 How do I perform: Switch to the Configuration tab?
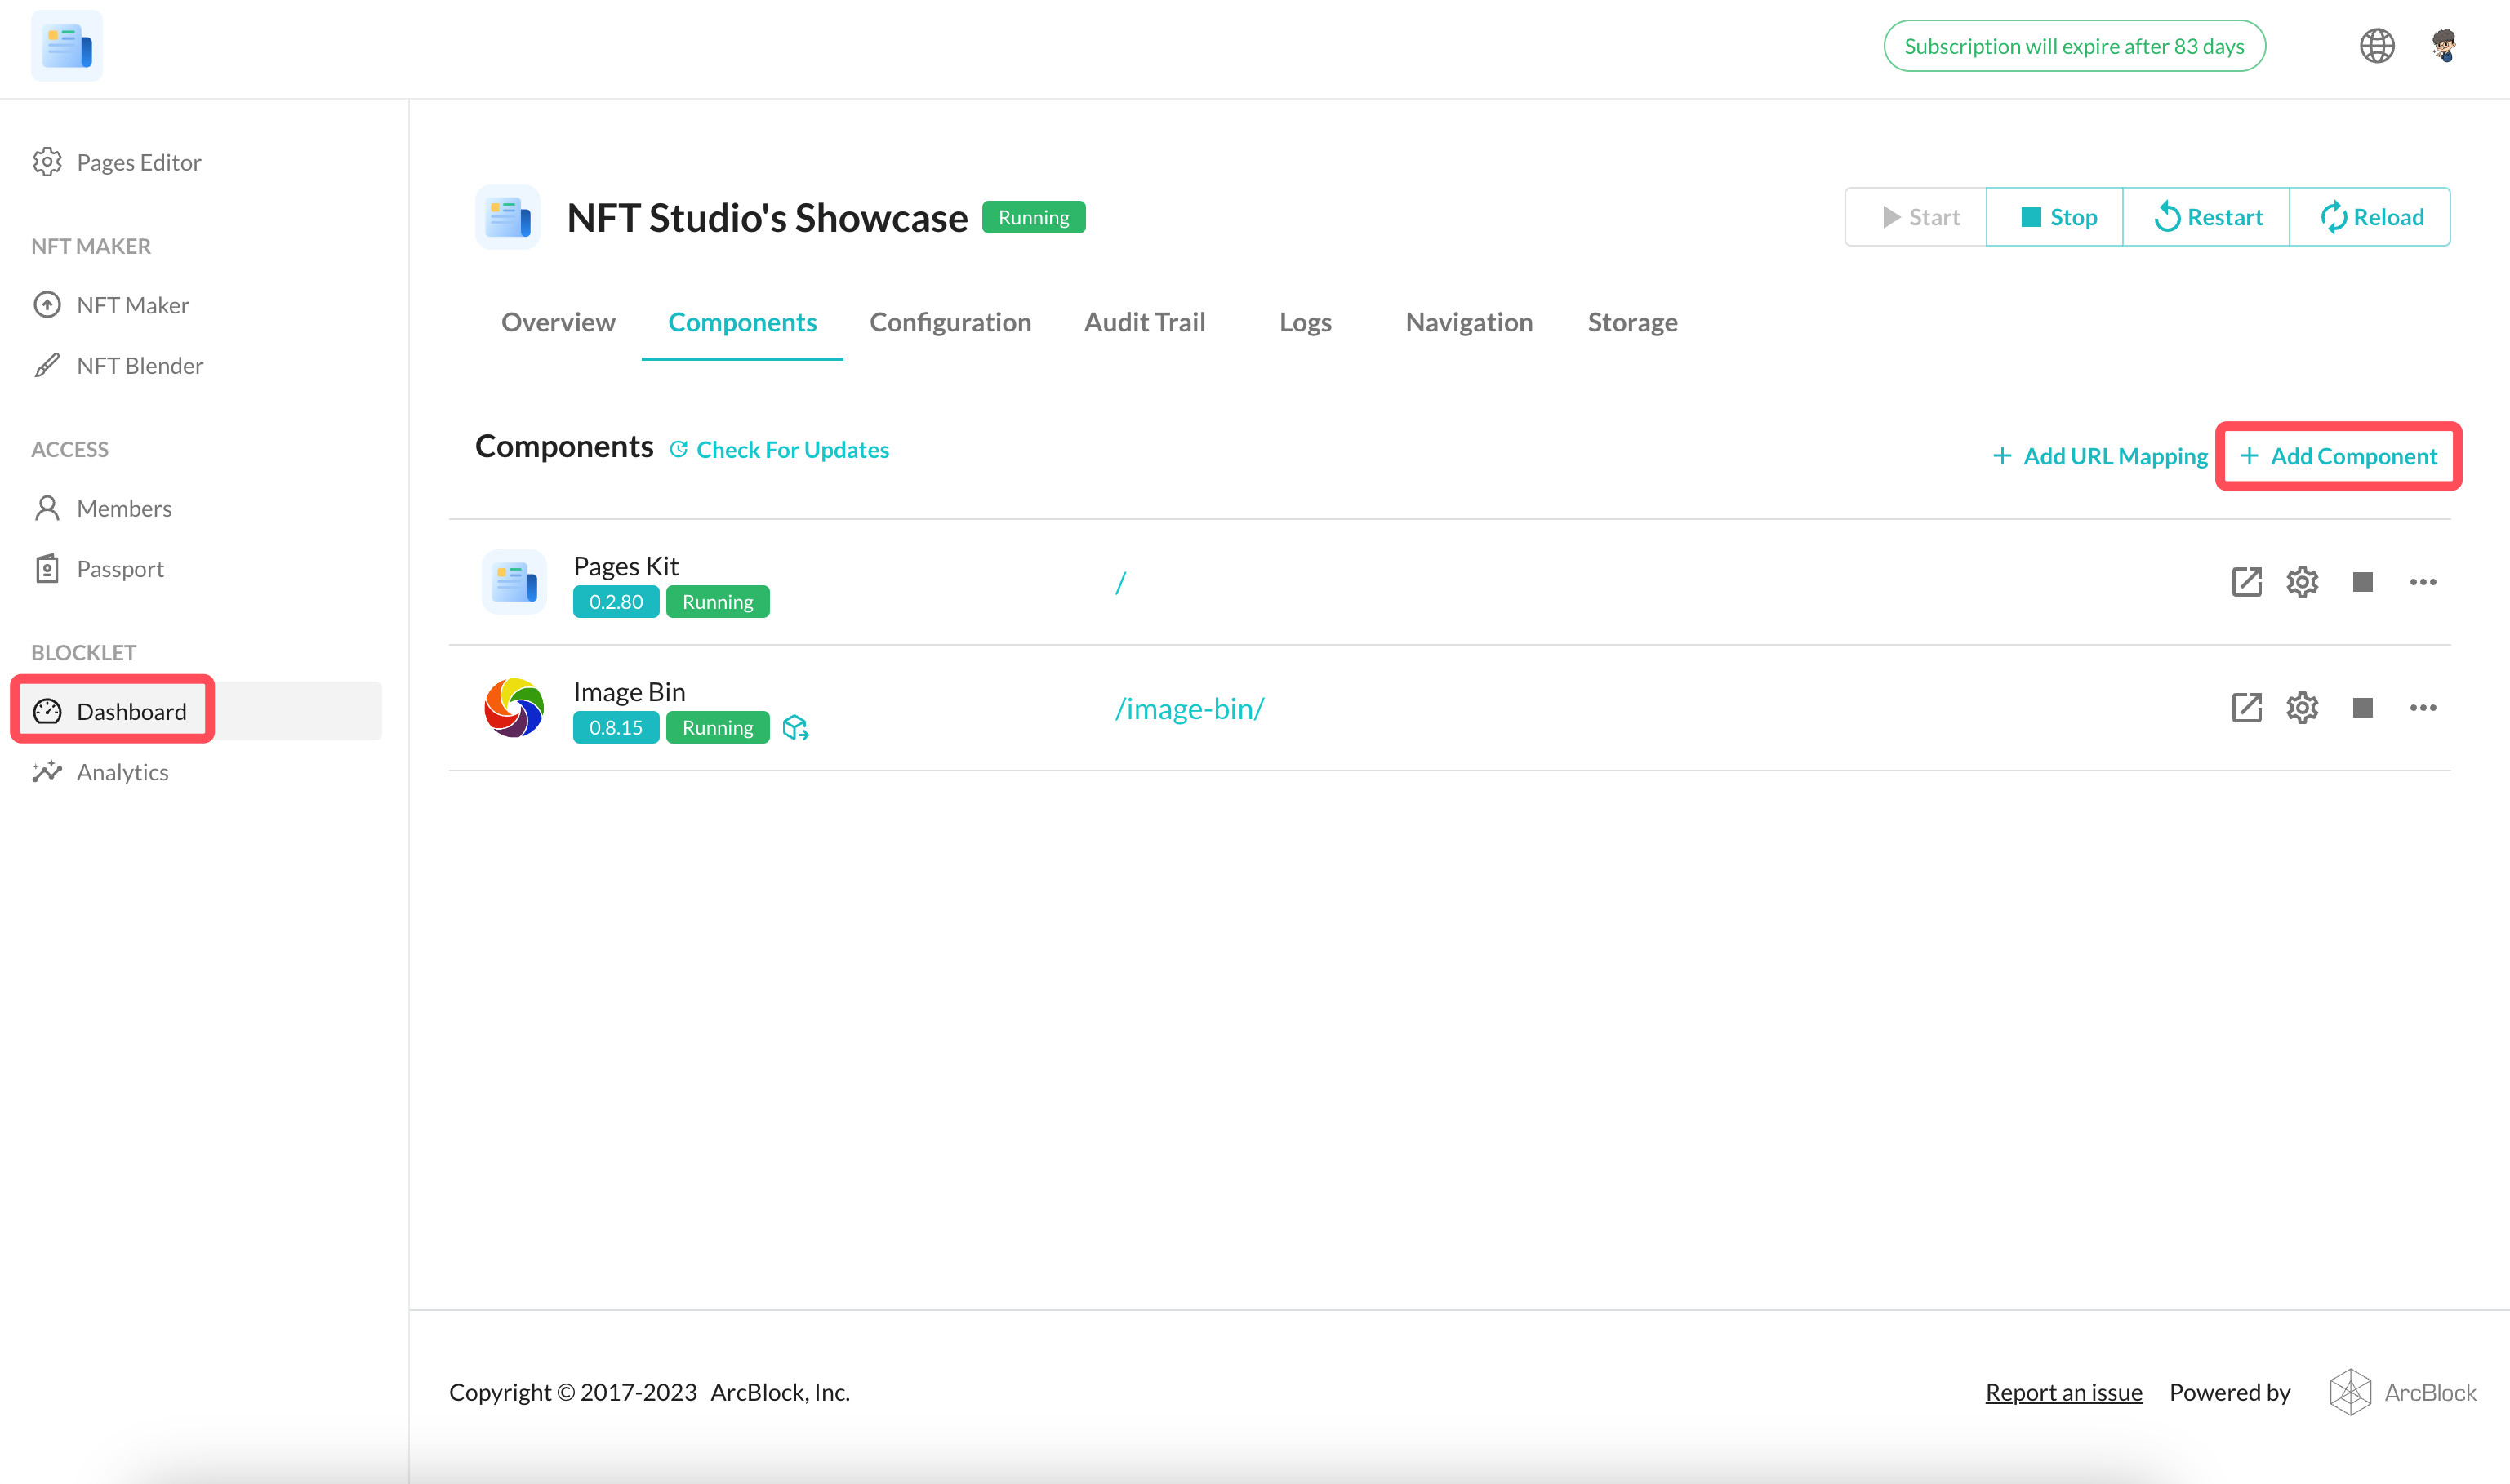(950, 322)
